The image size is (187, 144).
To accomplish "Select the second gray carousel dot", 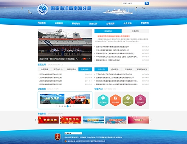I will (62, 106).
